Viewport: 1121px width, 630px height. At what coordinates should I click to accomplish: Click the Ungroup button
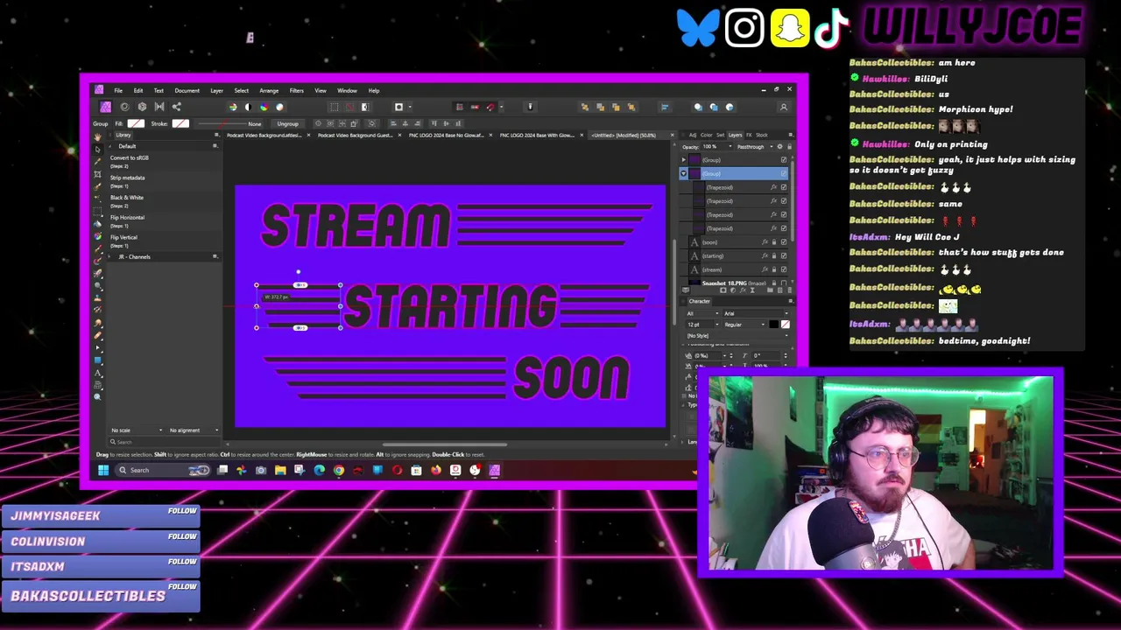287,123
